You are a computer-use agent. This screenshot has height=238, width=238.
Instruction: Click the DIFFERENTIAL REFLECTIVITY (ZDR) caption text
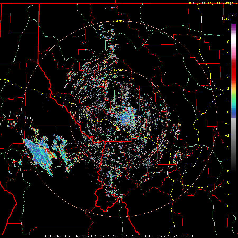coord(83,236)
